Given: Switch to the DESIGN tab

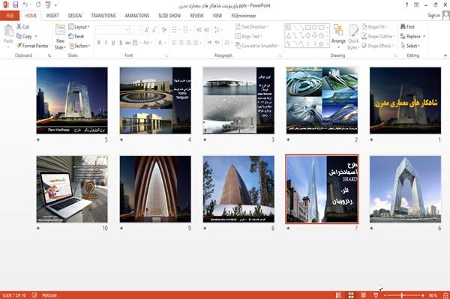Looking at the screenshot, I should [74, 16].
